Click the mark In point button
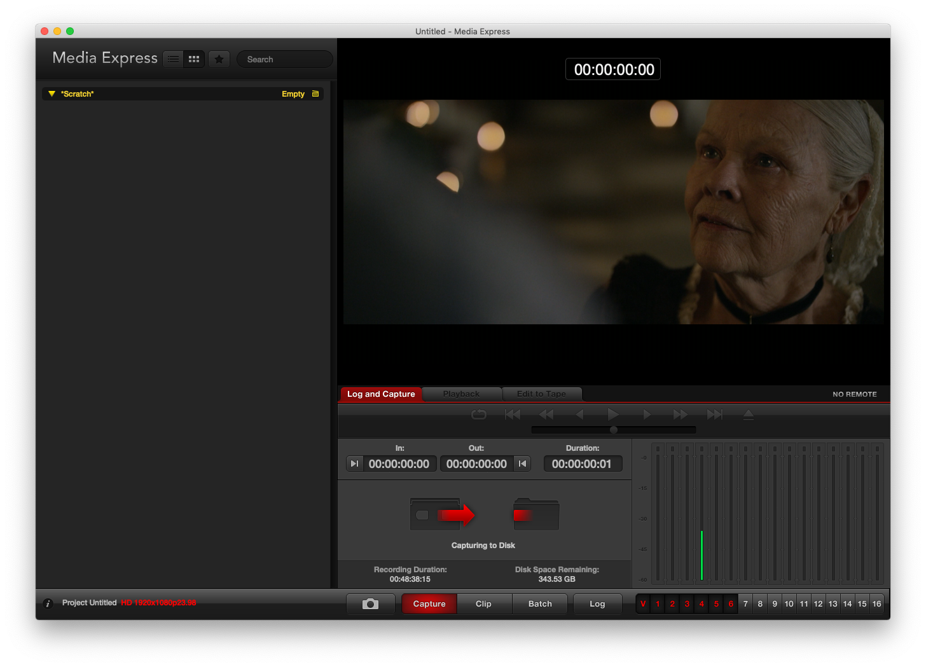Viewport: 926px width, 667px height. coord(355,464)
